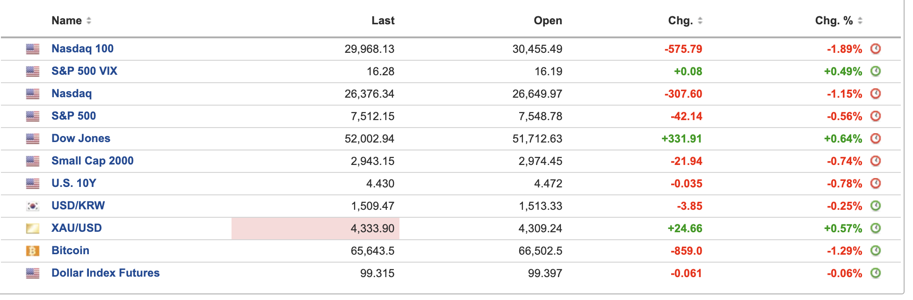Image resolution: width=913 pixels, height=300 pixels.
Task: Open the Bitcoin quote link
Action: (x=70, y=250)
